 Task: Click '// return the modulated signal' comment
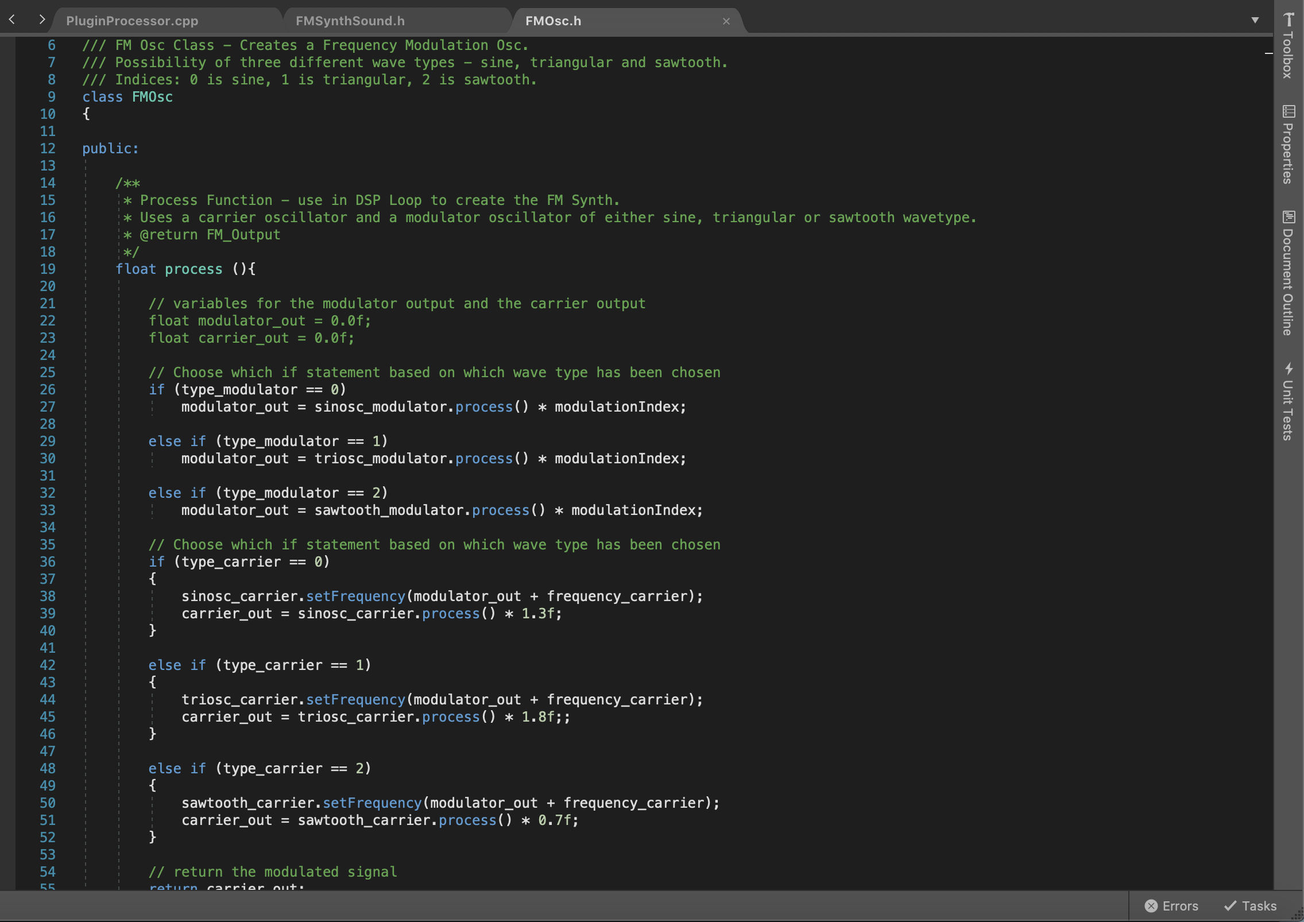(273, 871)
